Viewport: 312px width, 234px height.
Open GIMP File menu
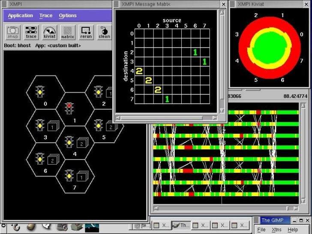261,229
